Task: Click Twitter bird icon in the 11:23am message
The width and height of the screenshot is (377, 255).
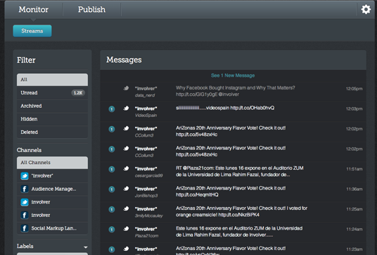Action: click(x=126, y=249)
